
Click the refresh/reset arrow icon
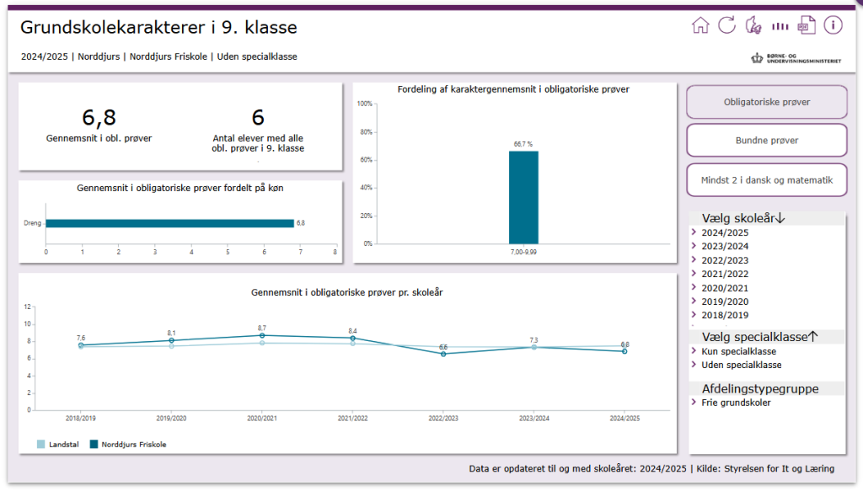[x=726, y=25]
